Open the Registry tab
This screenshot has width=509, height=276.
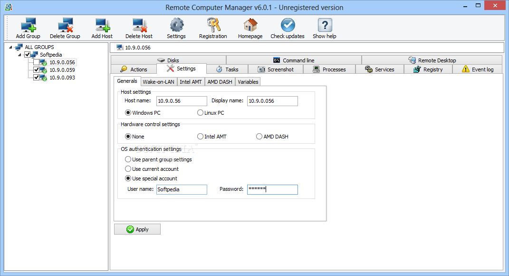428,69
